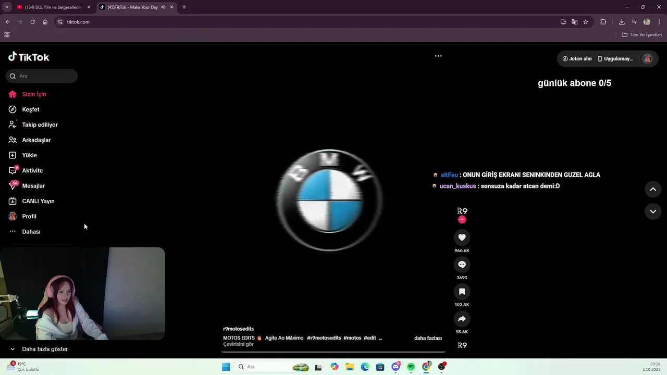The width and height of the screenshot is (667, 375).
Task: Open the R9 sound disc below share
Action: click(x=462, y=345)
